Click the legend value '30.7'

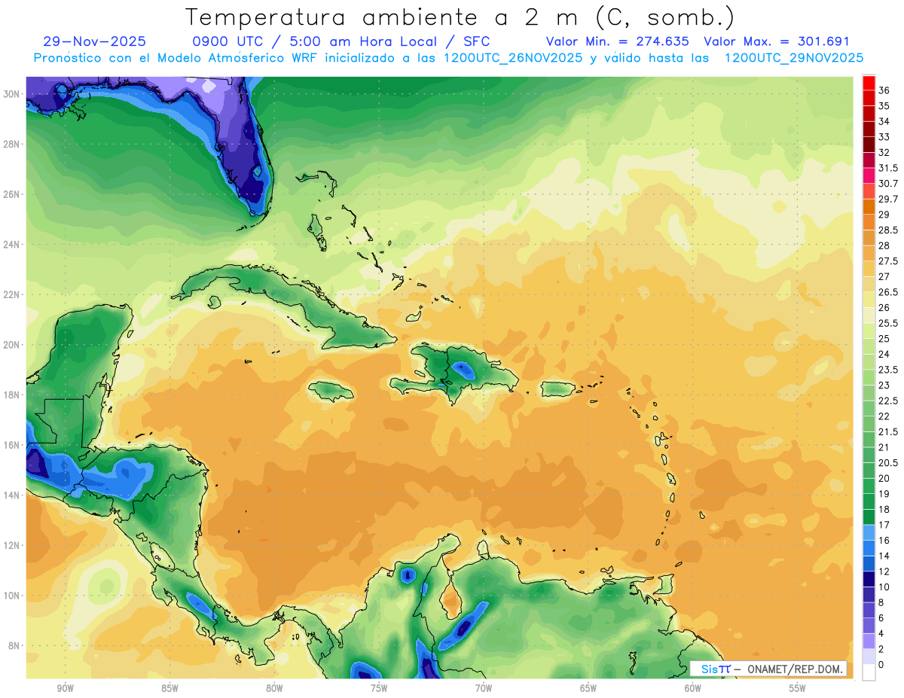tap(888, 183)
